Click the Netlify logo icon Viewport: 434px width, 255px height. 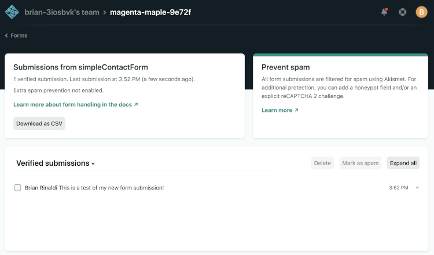point(12,12)
